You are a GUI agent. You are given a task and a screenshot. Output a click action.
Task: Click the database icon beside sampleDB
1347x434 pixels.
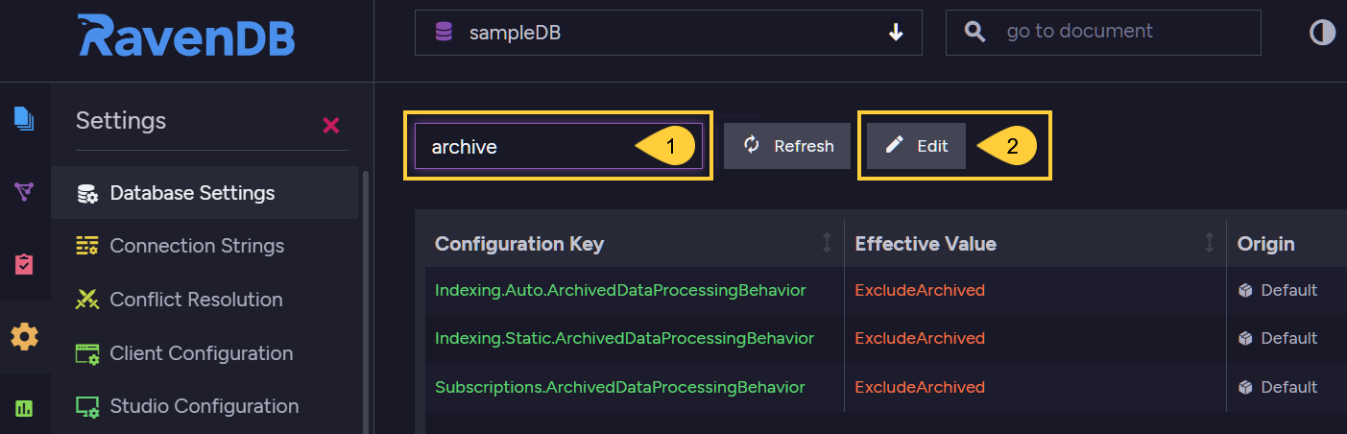coord(444,33)
